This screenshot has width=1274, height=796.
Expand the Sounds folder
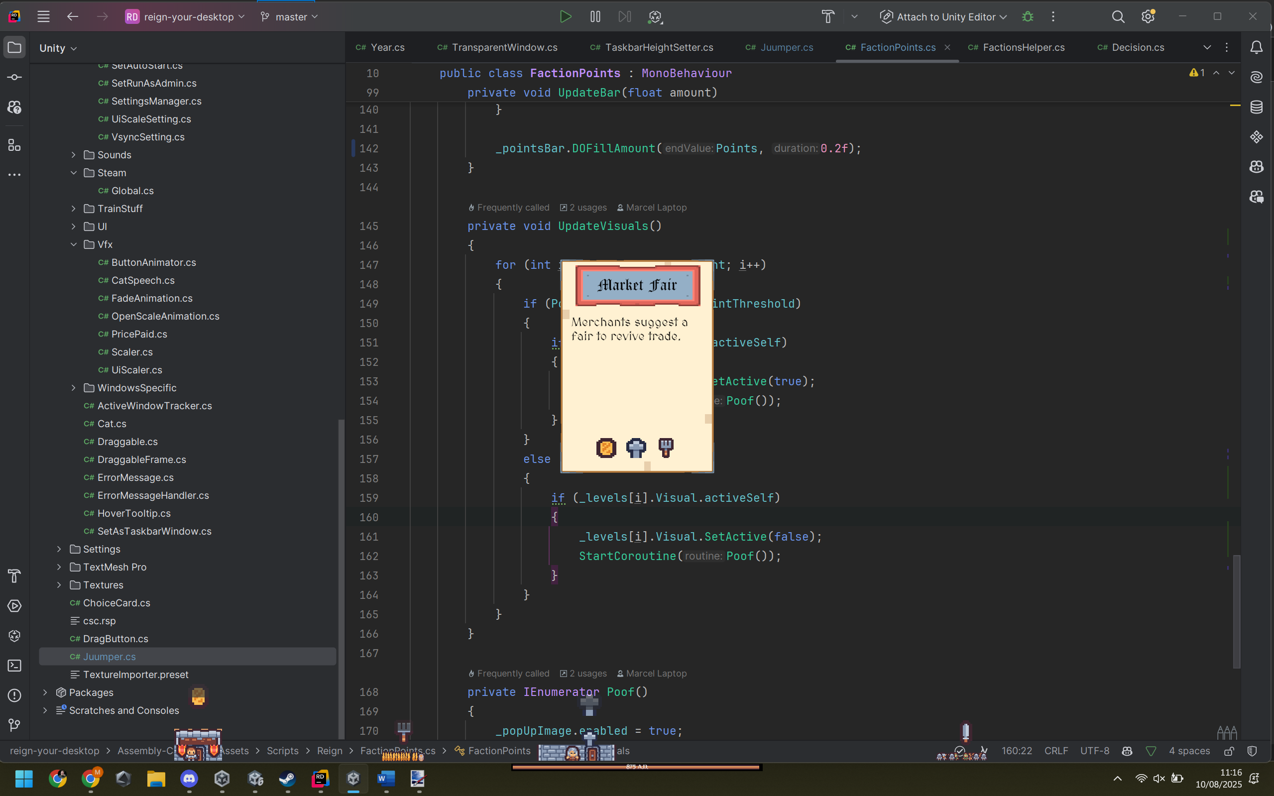click(74, 155)
